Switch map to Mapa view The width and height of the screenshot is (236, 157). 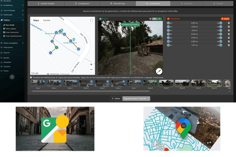pyautogui.click(x=36, y=20)
